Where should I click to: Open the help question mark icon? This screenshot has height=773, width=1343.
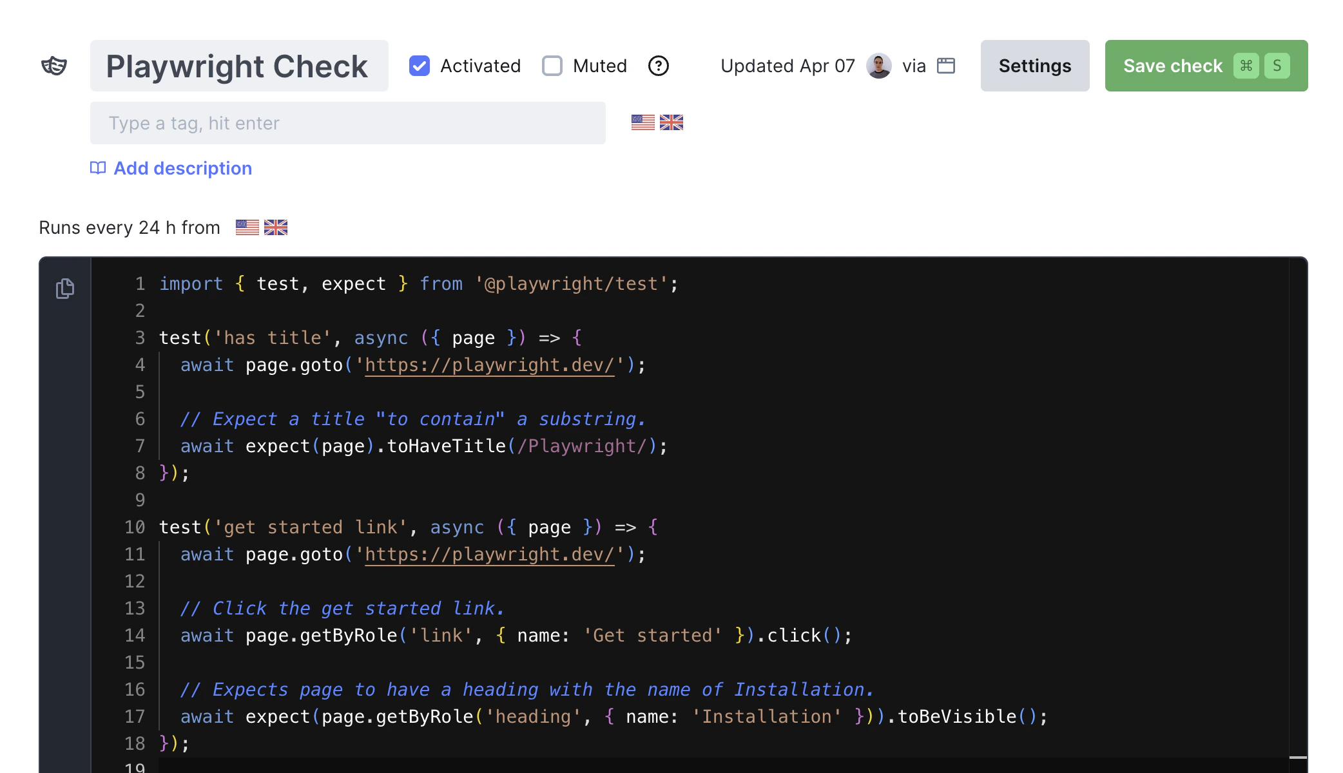[x=658, y=66]
